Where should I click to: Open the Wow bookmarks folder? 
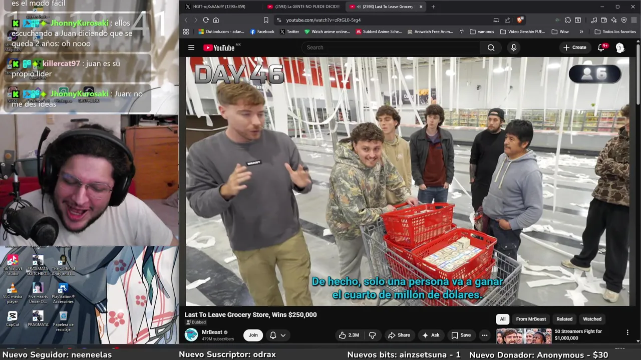tap(560, 31)
